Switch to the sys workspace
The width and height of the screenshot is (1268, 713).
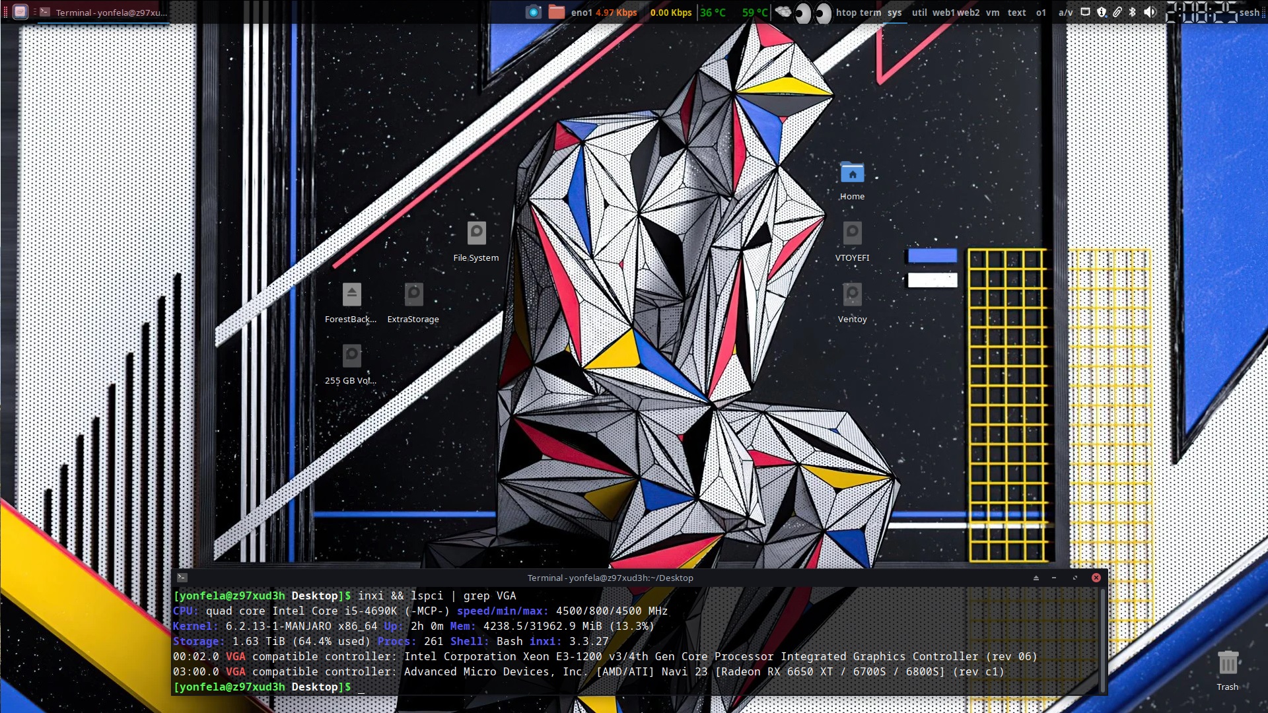[894, 13]
